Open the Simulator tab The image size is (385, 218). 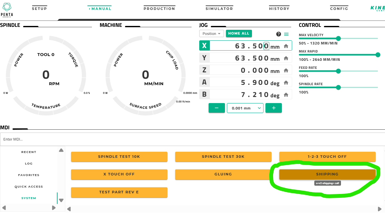click(219, 9)
